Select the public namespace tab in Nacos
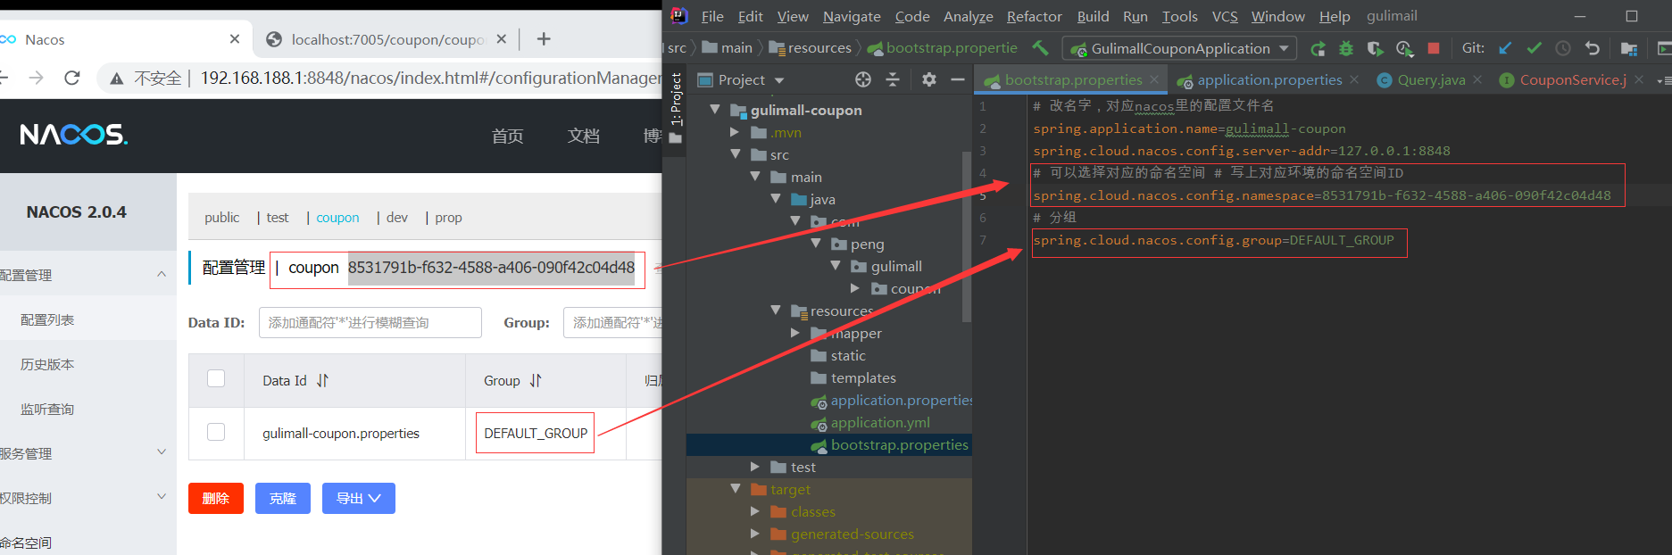Viewport: 1672px width, 555px height. click(x=221, y=217)
